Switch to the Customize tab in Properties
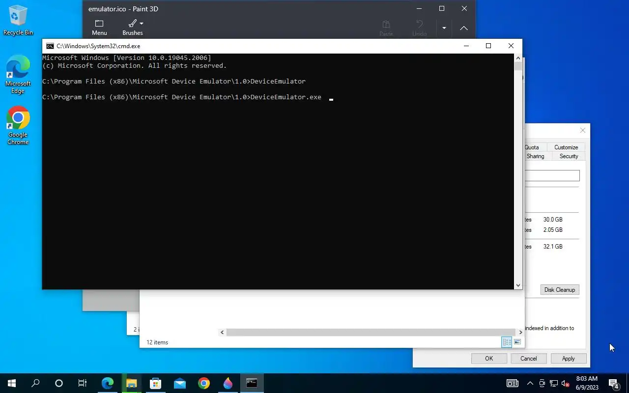Image resolution: width=629 pixels, height=393 pixels. (x=566, y=147)
